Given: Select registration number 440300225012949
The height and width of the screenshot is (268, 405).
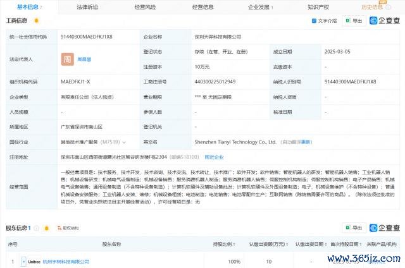Looking at the screenshot, I should [x=215, y=82].
